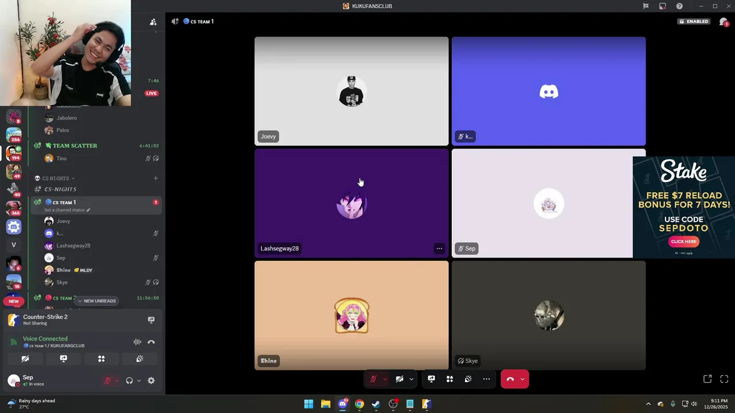The width and height of the screenshot is (735, 413).
Task: Open Windows Start menu
Action: 308,404
